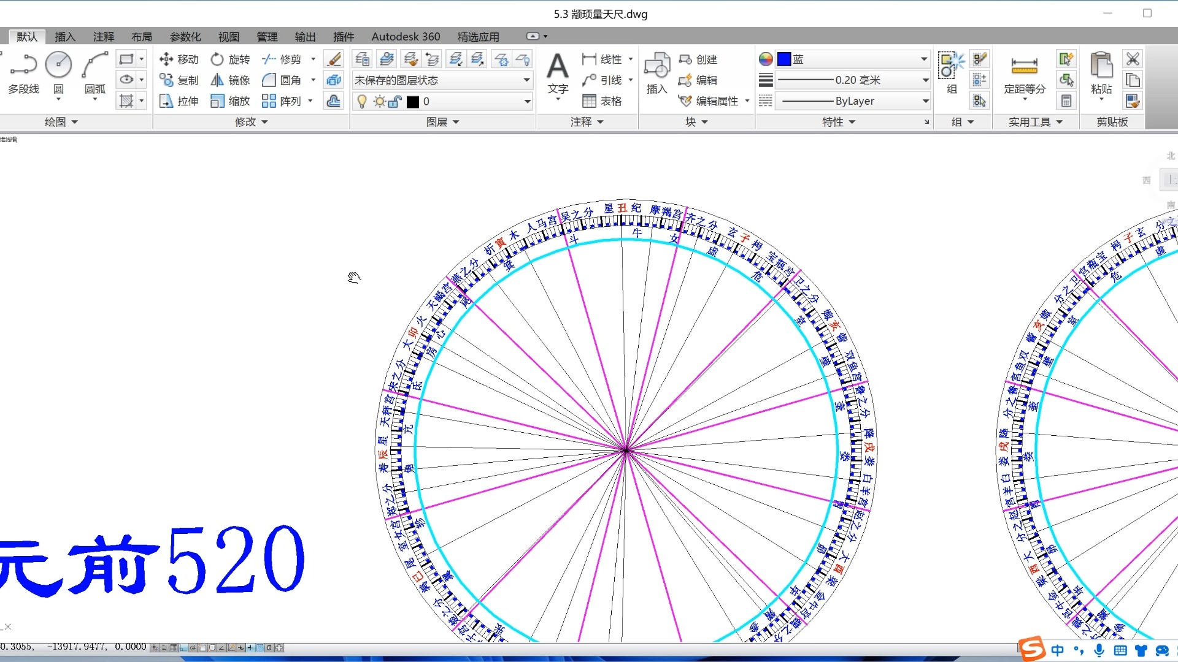Switch to the 输出 (Output) ribbon tab
The height and width of the screenshot is (662, 1178).
pyautogui.click(x=305, y=37)
